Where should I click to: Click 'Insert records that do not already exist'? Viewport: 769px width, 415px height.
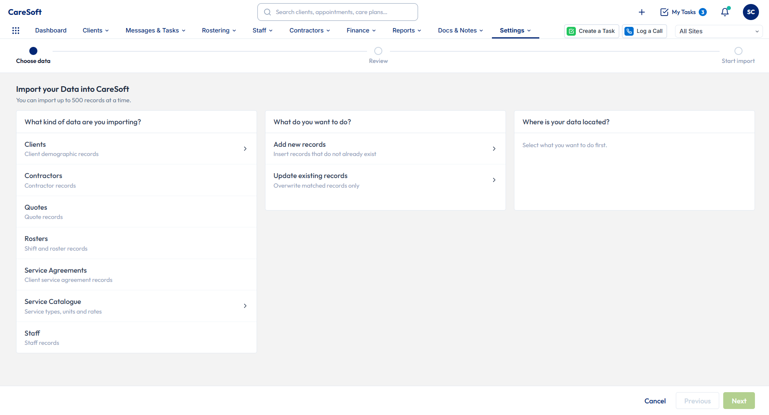click(325, 154)
